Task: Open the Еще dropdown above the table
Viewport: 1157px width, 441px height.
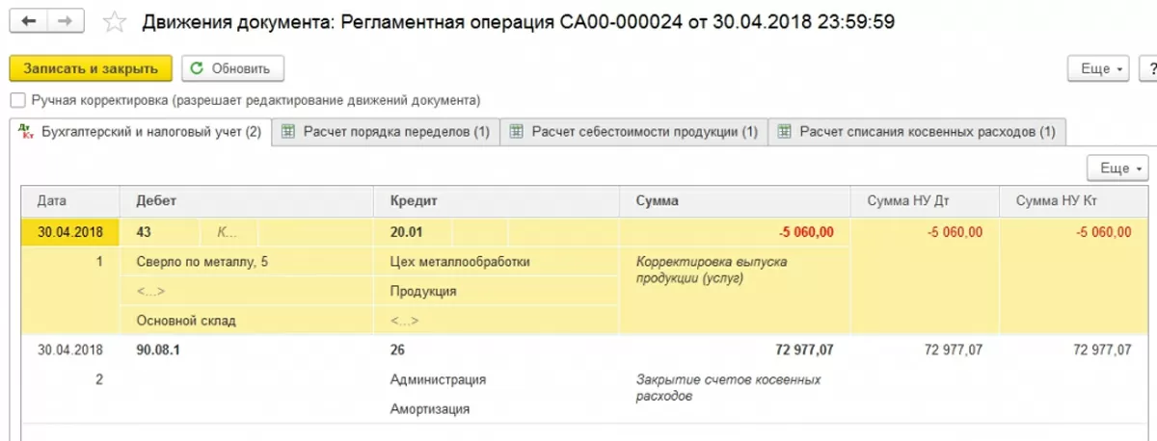Action: tap(1117, 169)
